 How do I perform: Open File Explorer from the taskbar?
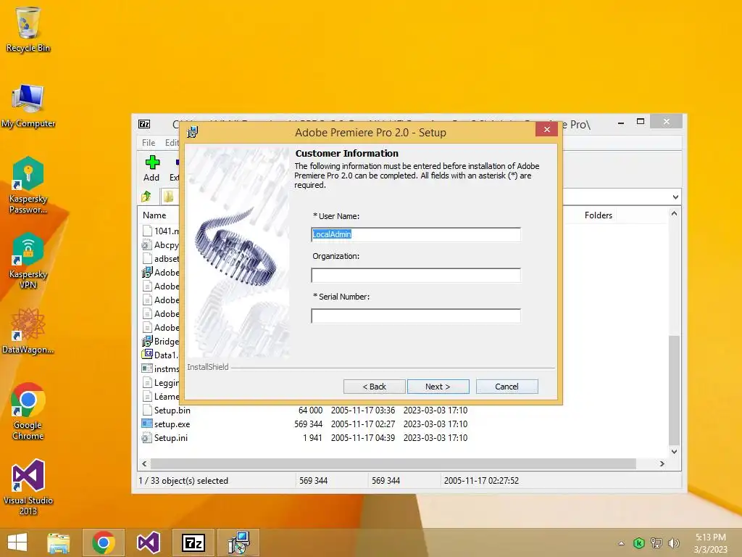point(58,542)
